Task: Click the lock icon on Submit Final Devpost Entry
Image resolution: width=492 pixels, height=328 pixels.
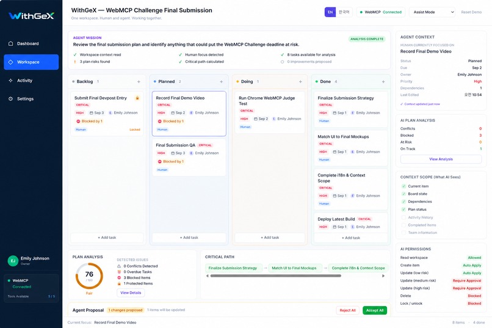Action: tap(137, 98)
